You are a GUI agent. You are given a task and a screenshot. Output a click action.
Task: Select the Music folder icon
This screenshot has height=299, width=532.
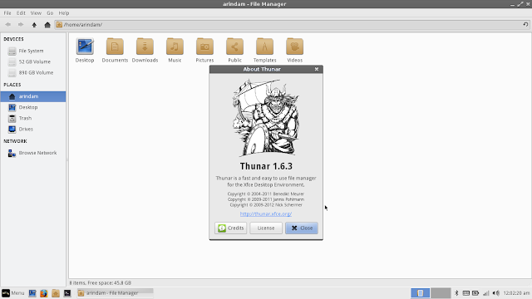175,47
